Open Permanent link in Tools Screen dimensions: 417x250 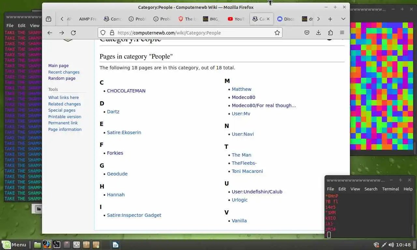[x=63, y=123]
